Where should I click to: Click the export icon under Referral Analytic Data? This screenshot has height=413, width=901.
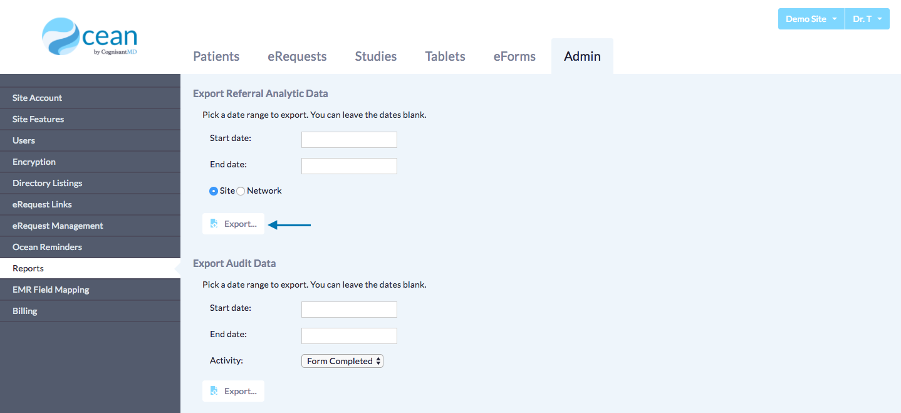[214, 224]
